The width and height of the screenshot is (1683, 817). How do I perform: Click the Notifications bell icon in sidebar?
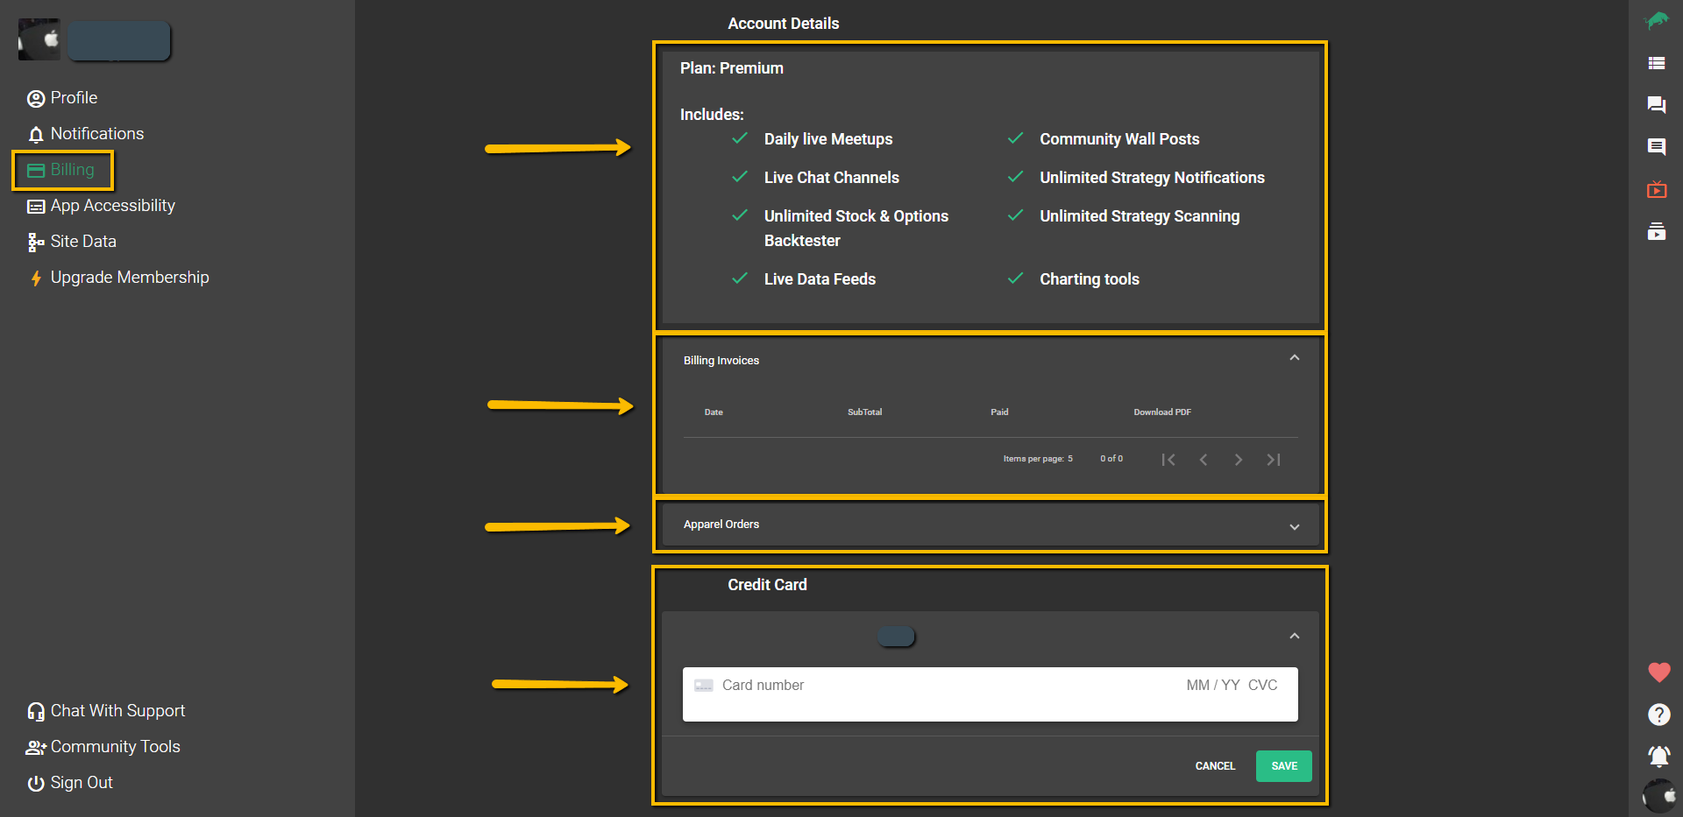(36, 135)
